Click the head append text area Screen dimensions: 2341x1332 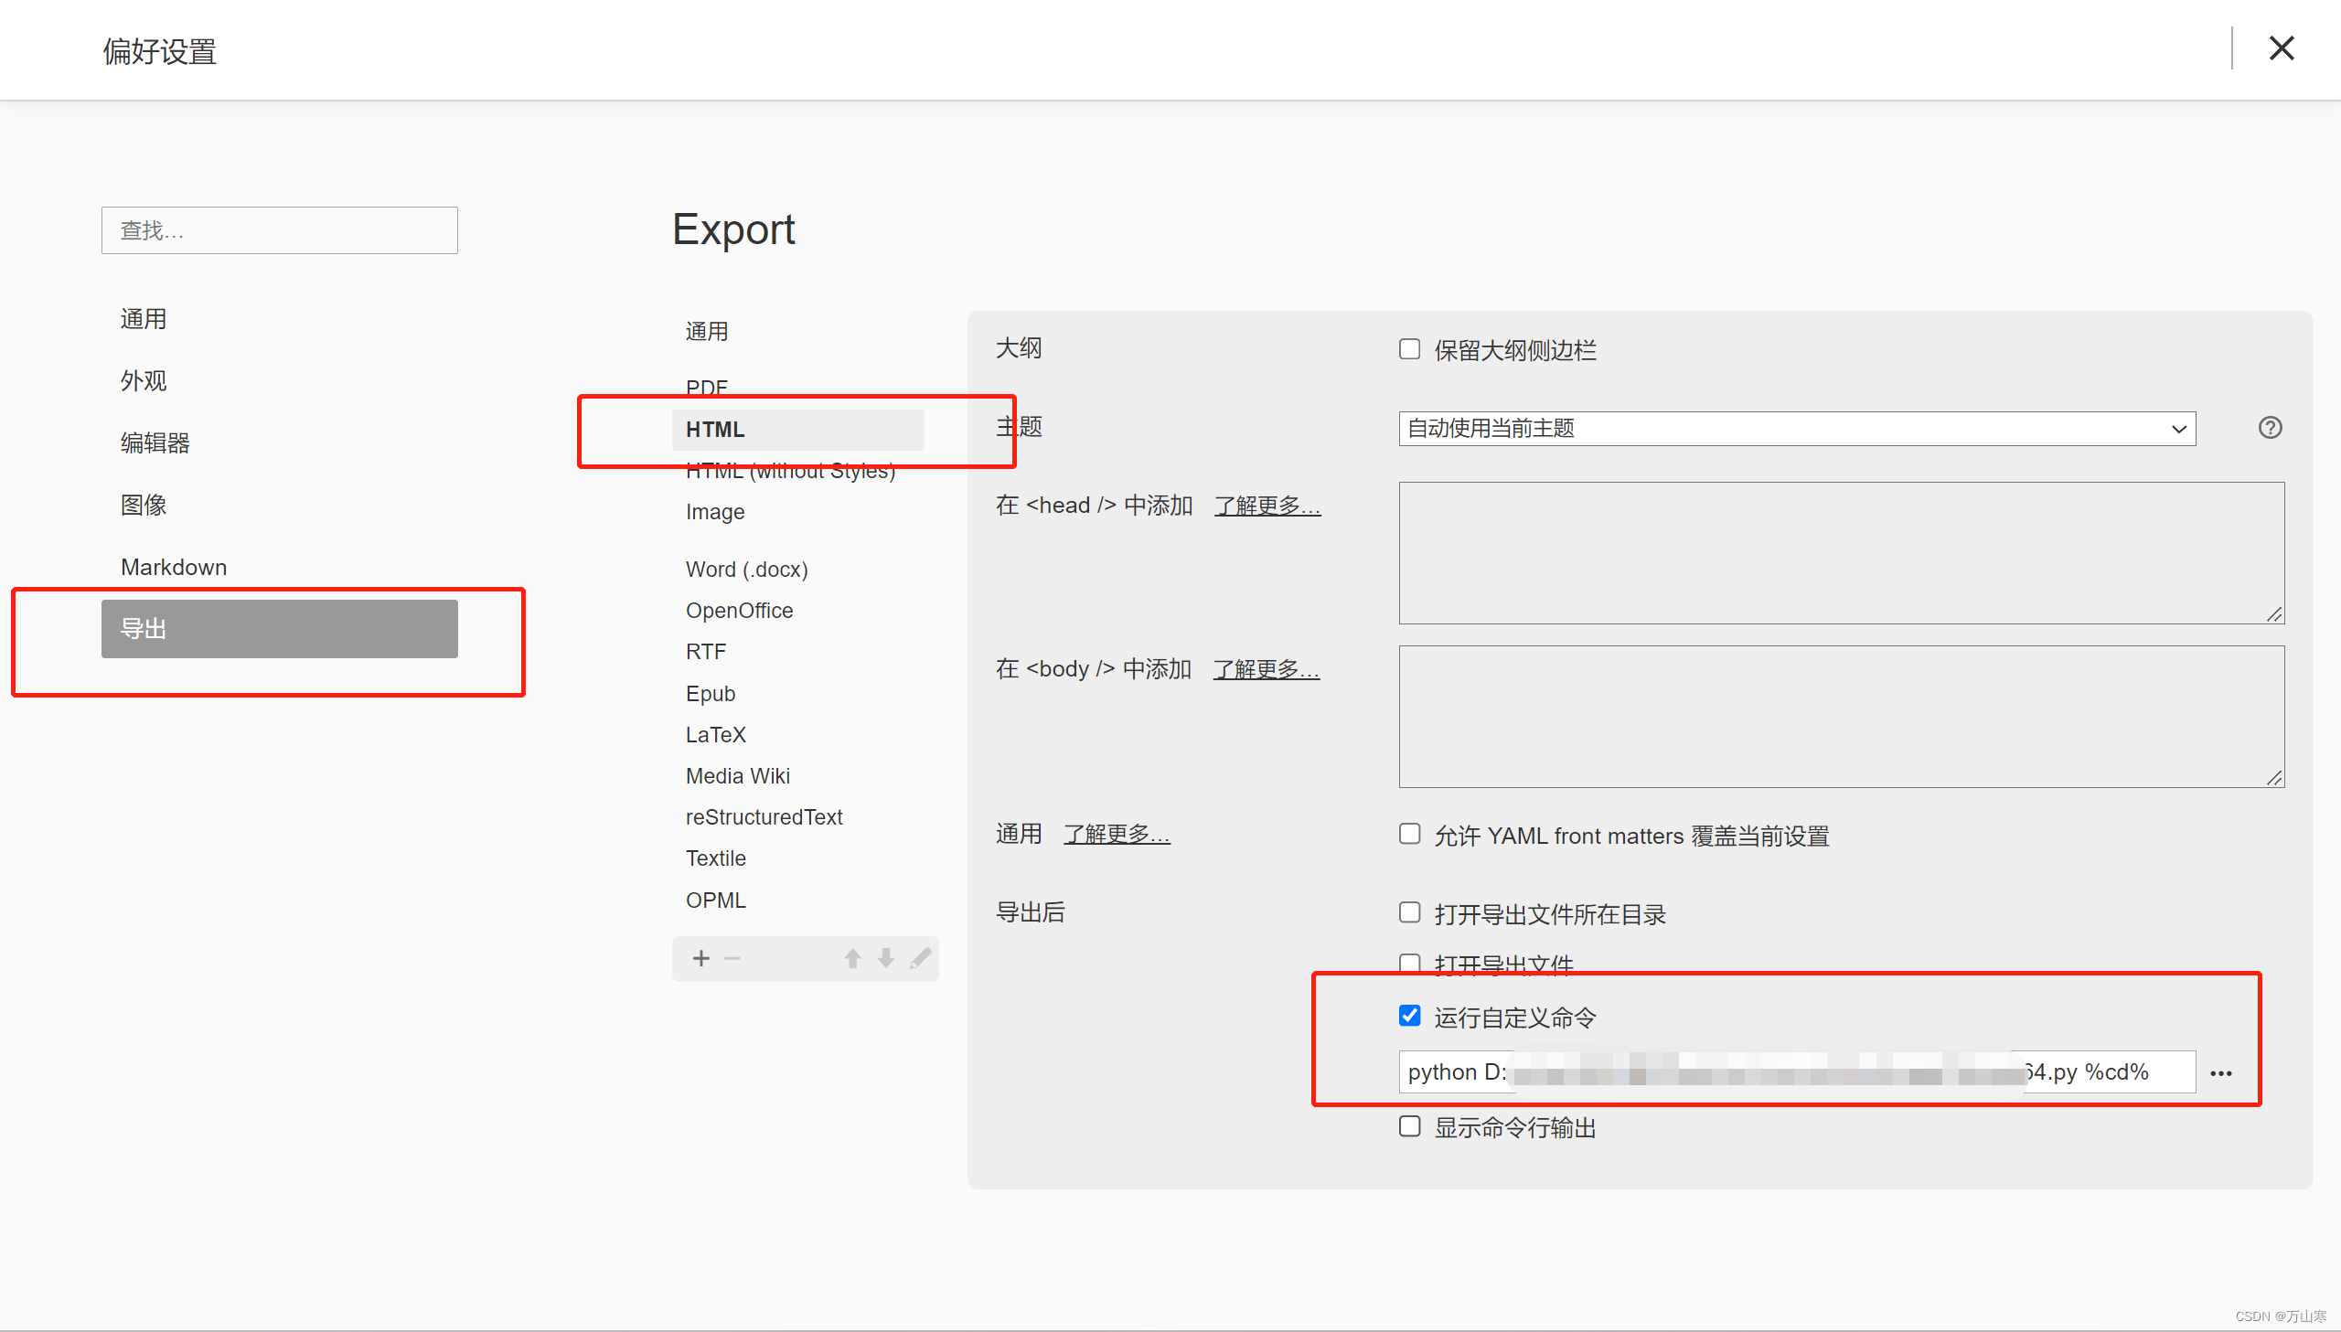1841,552
